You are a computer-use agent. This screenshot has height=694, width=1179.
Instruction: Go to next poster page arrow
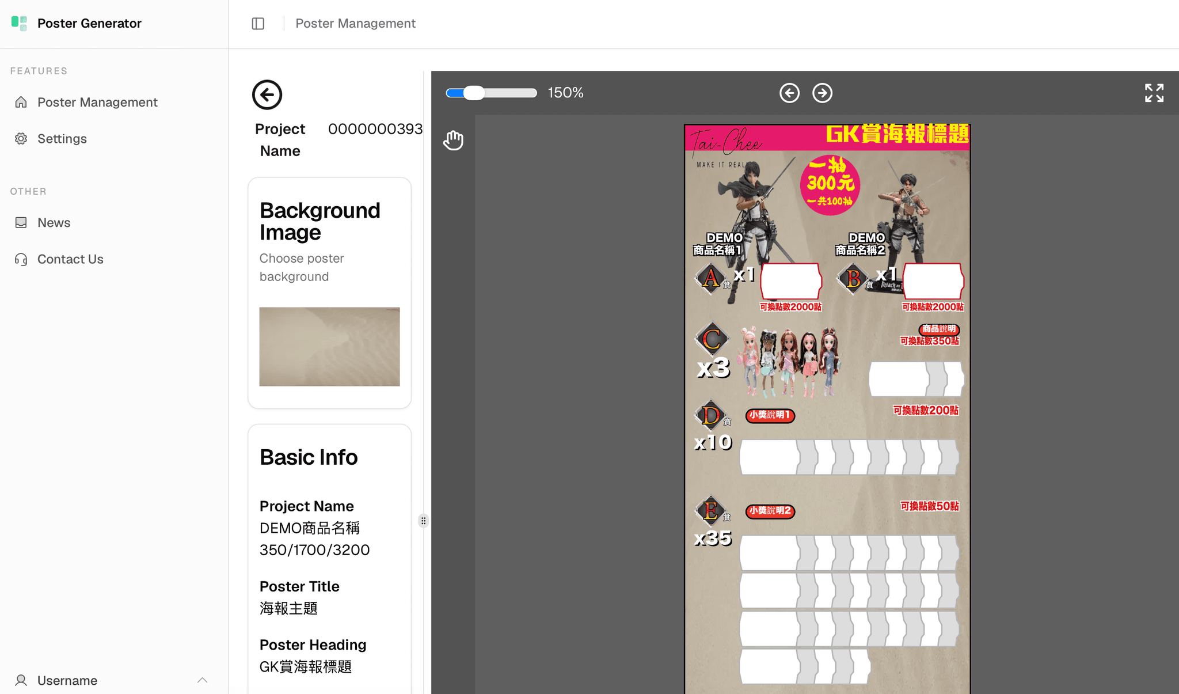click(x=822, y=93)
